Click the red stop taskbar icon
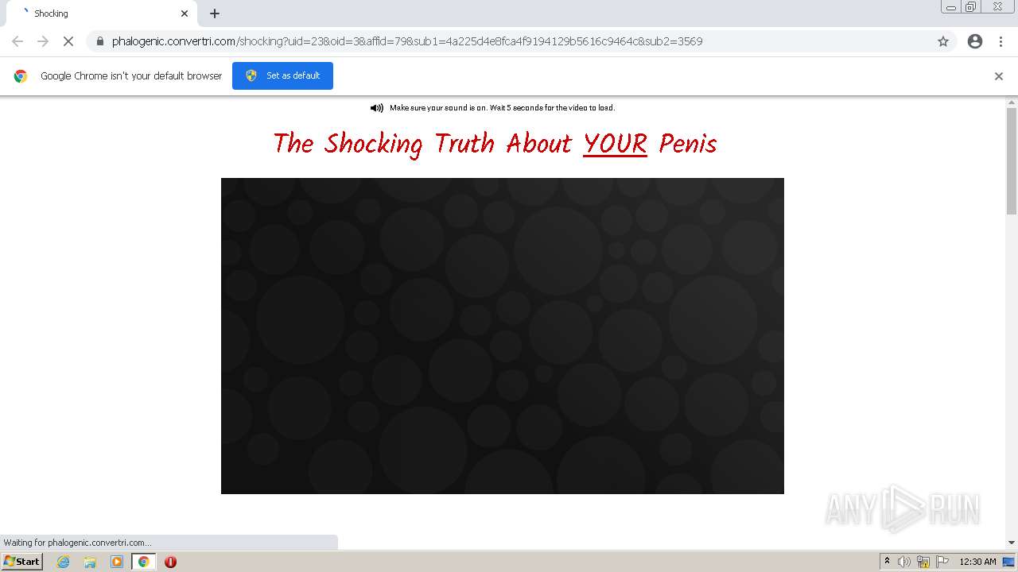Screen dimensions: 1018x572 (170, 562)
